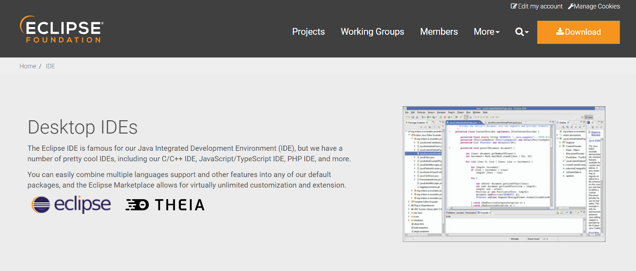636x271 pixels.
Task: Click the IDE breadcrumb
Action: click(50, 66)
